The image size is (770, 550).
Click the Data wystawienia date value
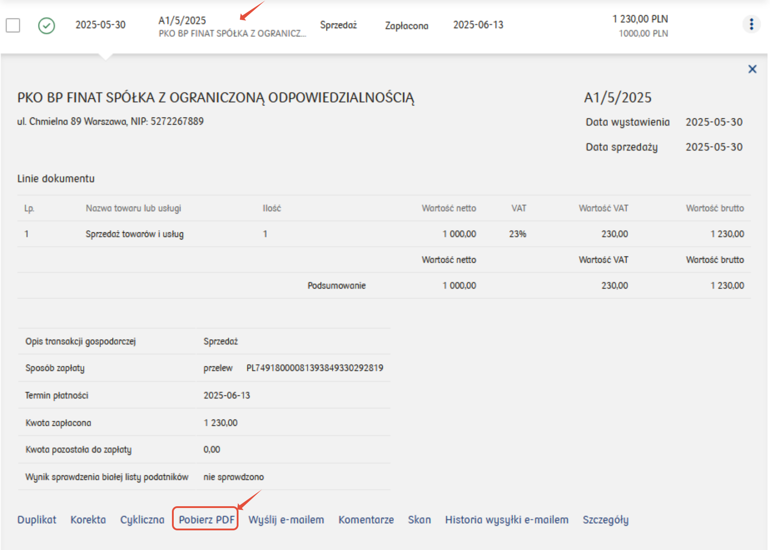pos(714,122)
